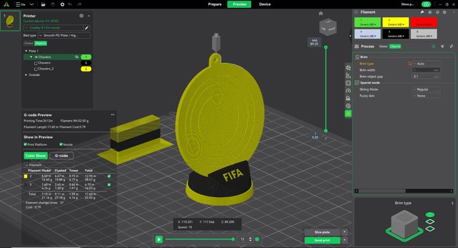Select the speed gauge icon in the category strip
The image size is (458, 248).
pyautogui.click(x=348, y=91)
